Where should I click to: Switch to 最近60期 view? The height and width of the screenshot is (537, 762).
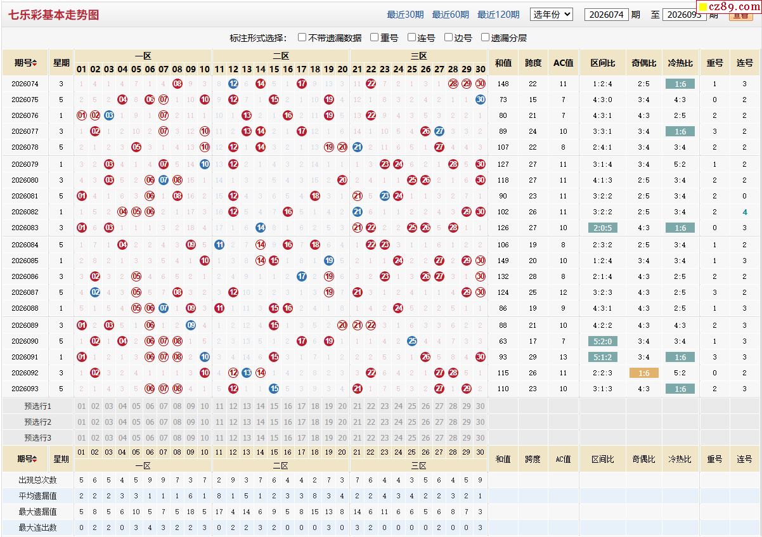451,15
